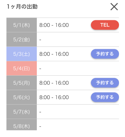Screen dimensions: 125x137
Task: Click 予約する for 5/3 (土)
Action: [x=105, y=54]
